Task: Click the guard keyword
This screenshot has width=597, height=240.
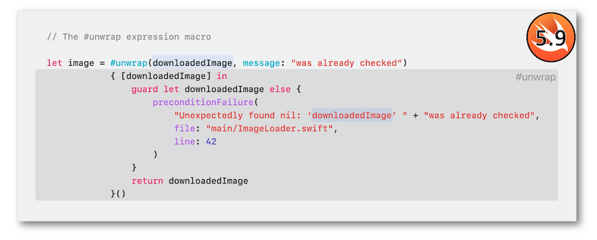Action: coord(144,90)
